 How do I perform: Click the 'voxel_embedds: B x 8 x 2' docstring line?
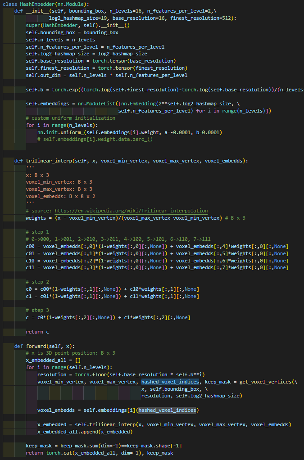pyautogui.click(x=60, y=196)
